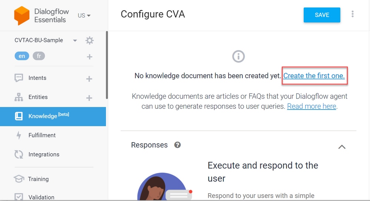Add a new intent with plus icon
Screen dimensions: 370x201
click(x=89, y=79)
